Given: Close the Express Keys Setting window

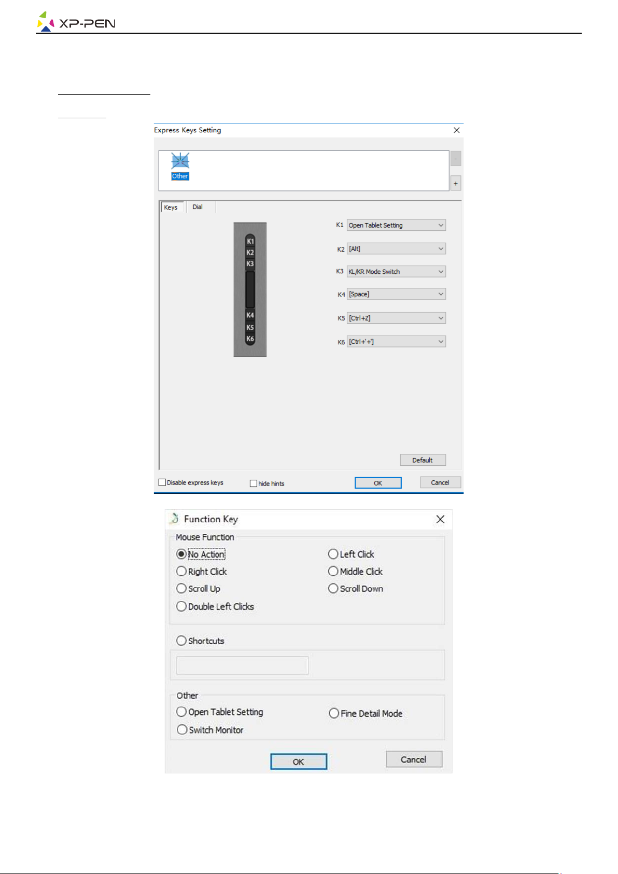Looking at the screenshot, I should 456,130.
